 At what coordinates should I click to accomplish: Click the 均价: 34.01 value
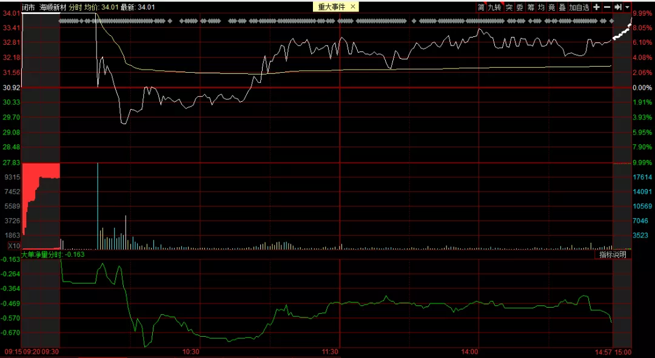point(101,7)
